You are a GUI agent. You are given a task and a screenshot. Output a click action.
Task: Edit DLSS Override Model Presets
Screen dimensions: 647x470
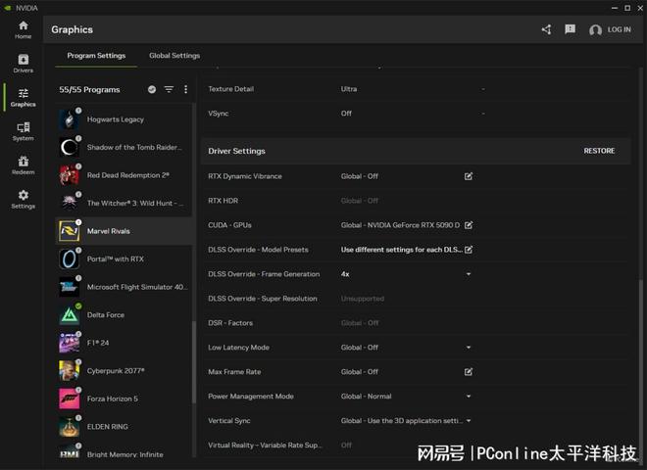469,250
